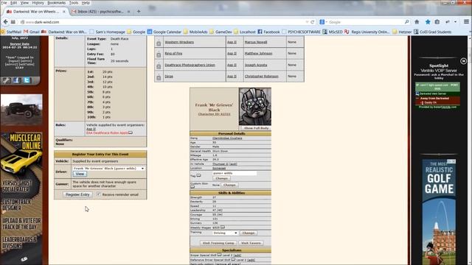Screen dimensions: 472x265
Task: Click the lock icon beside Western Wreckers
Action: (159, 43)
